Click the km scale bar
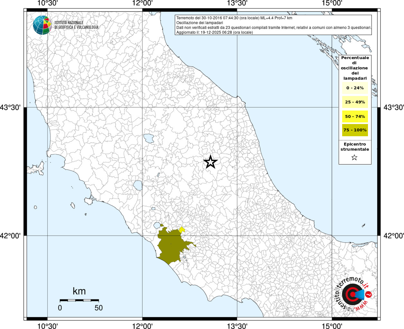Viewport: 404px width, 329px height. pos(79,300)
